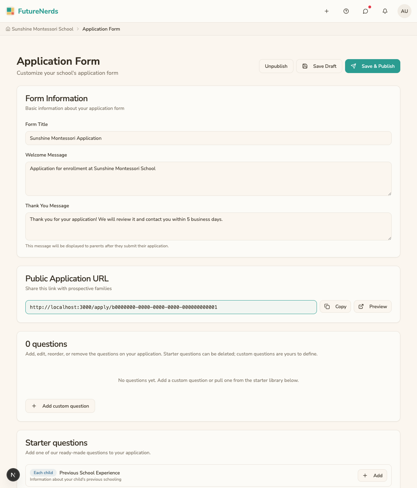Click the Welcome Message resize handle
The height and width of the screenshot is (488, 417).
[x=390, y=194]
